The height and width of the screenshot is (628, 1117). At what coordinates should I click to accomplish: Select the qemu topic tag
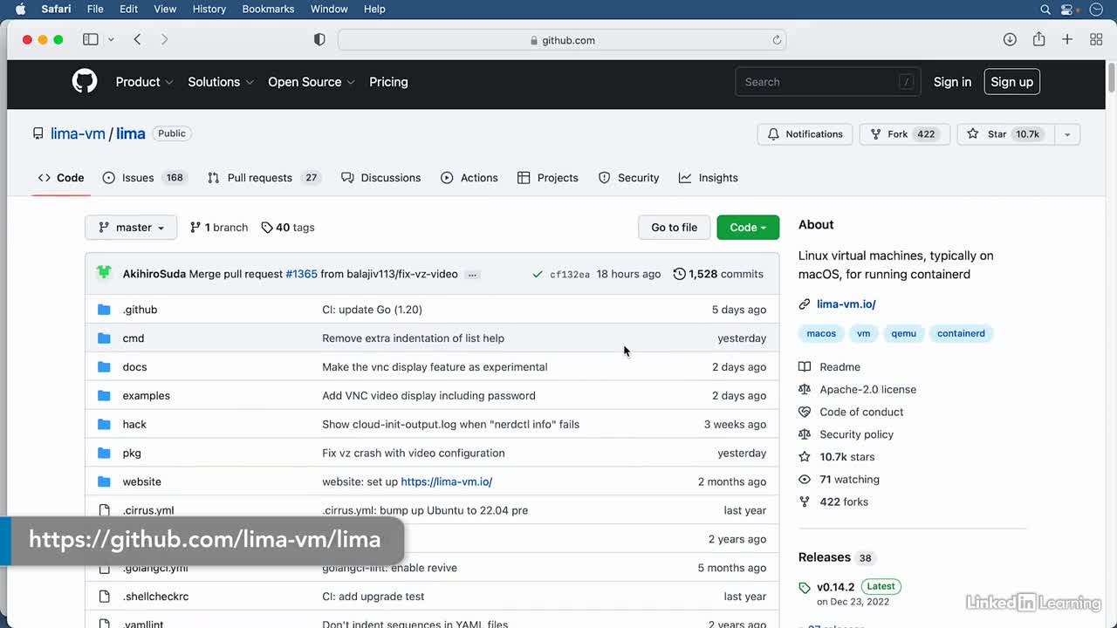pyautogui.click(x=903, y=333)
